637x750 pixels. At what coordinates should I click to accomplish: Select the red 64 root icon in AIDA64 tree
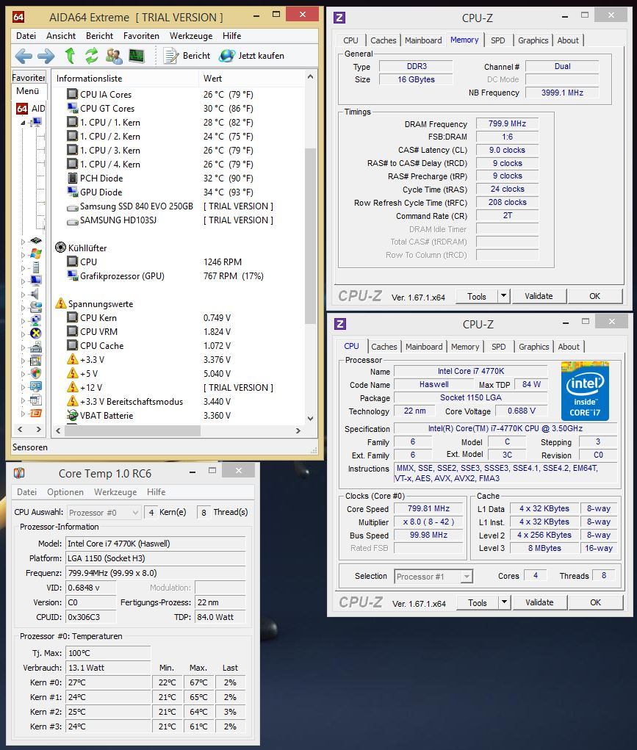[22, 109]
